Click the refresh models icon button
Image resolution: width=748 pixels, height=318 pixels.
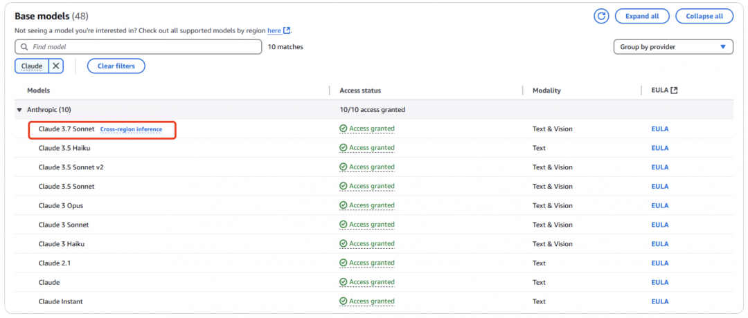tap(601, 16)
